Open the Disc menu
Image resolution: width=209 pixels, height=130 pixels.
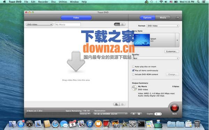pos(53,2)
